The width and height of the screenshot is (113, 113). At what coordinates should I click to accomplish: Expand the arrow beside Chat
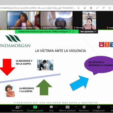[x=56, y=107]
